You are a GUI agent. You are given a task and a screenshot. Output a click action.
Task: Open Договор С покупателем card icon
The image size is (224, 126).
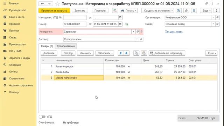(x=141, y=39)
